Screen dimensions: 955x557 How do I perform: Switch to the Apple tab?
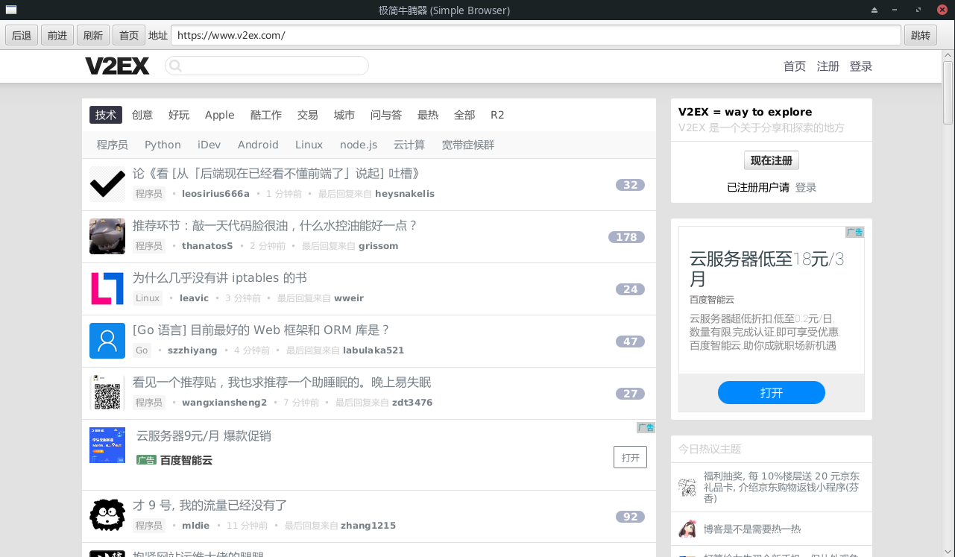click(x=219, y=115)
